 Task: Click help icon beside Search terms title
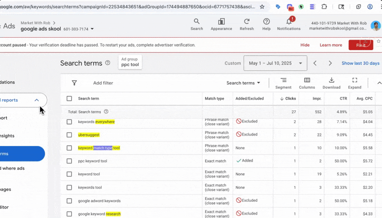pyautogui.click(x=107, y=63)
